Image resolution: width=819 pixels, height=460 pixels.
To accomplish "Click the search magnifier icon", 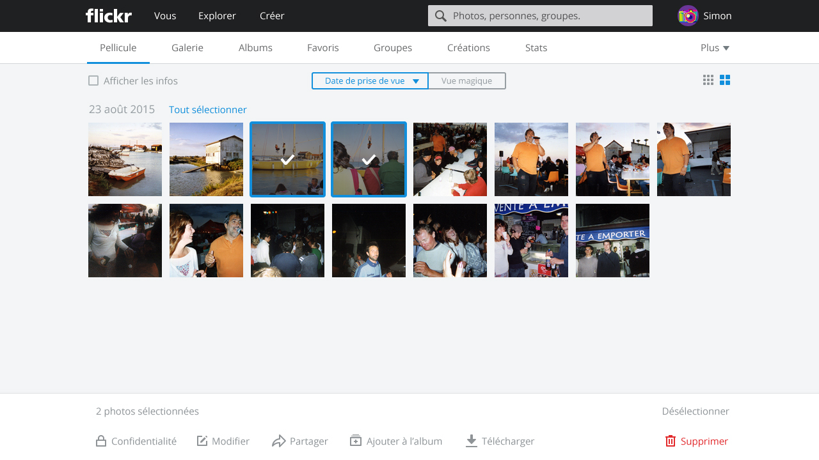I will click(x=441, y=16).
